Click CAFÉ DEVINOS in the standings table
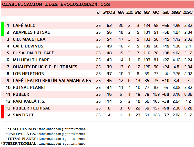 (x=28, y=46)
